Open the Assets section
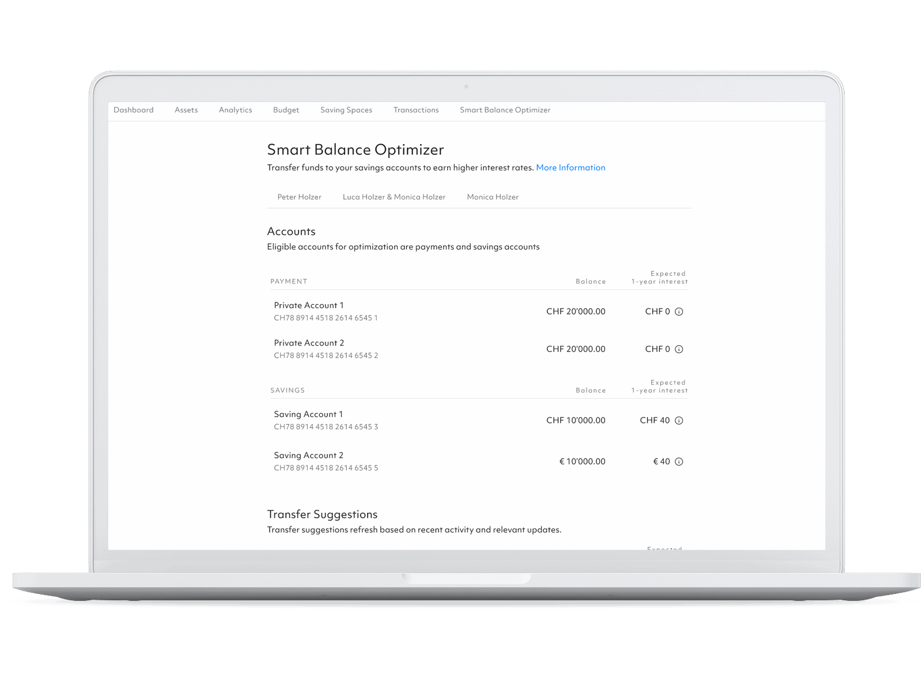Image resolution: width=923 pixels, height=681 pixels. point(186,110)
